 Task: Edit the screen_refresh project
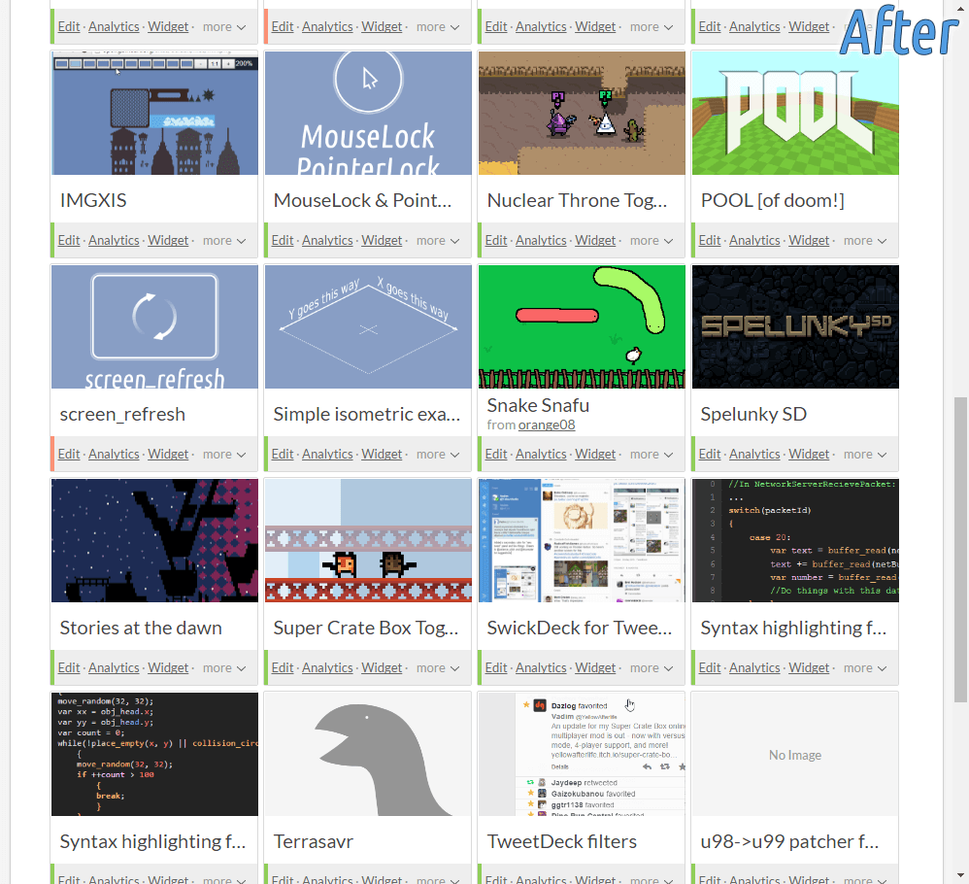pos(69,454)
